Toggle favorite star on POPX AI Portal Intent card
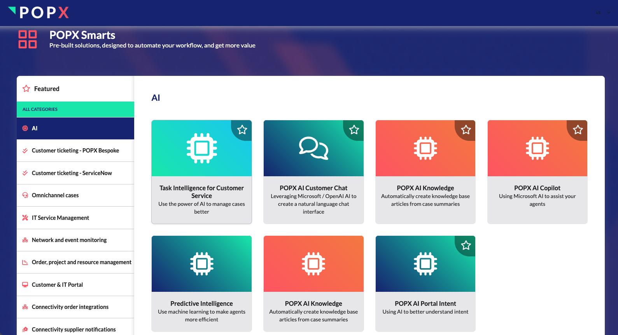Image resolution: width=618 pixels, height=335 pixels. [466, 245]
